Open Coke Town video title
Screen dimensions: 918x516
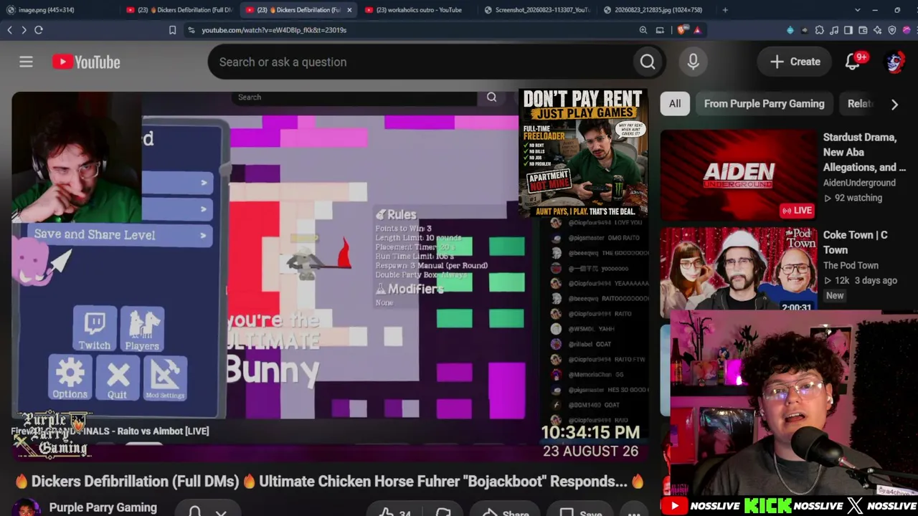coord(855,242)
